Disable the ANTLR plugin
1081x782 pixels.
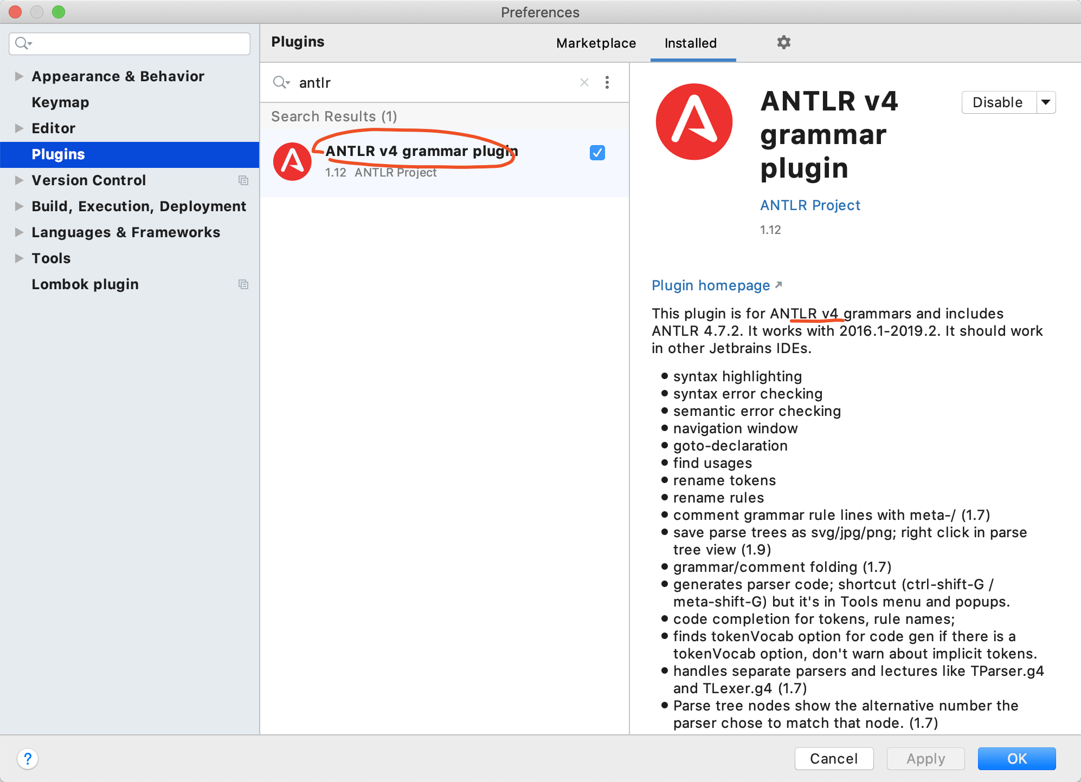click(998, 102)
